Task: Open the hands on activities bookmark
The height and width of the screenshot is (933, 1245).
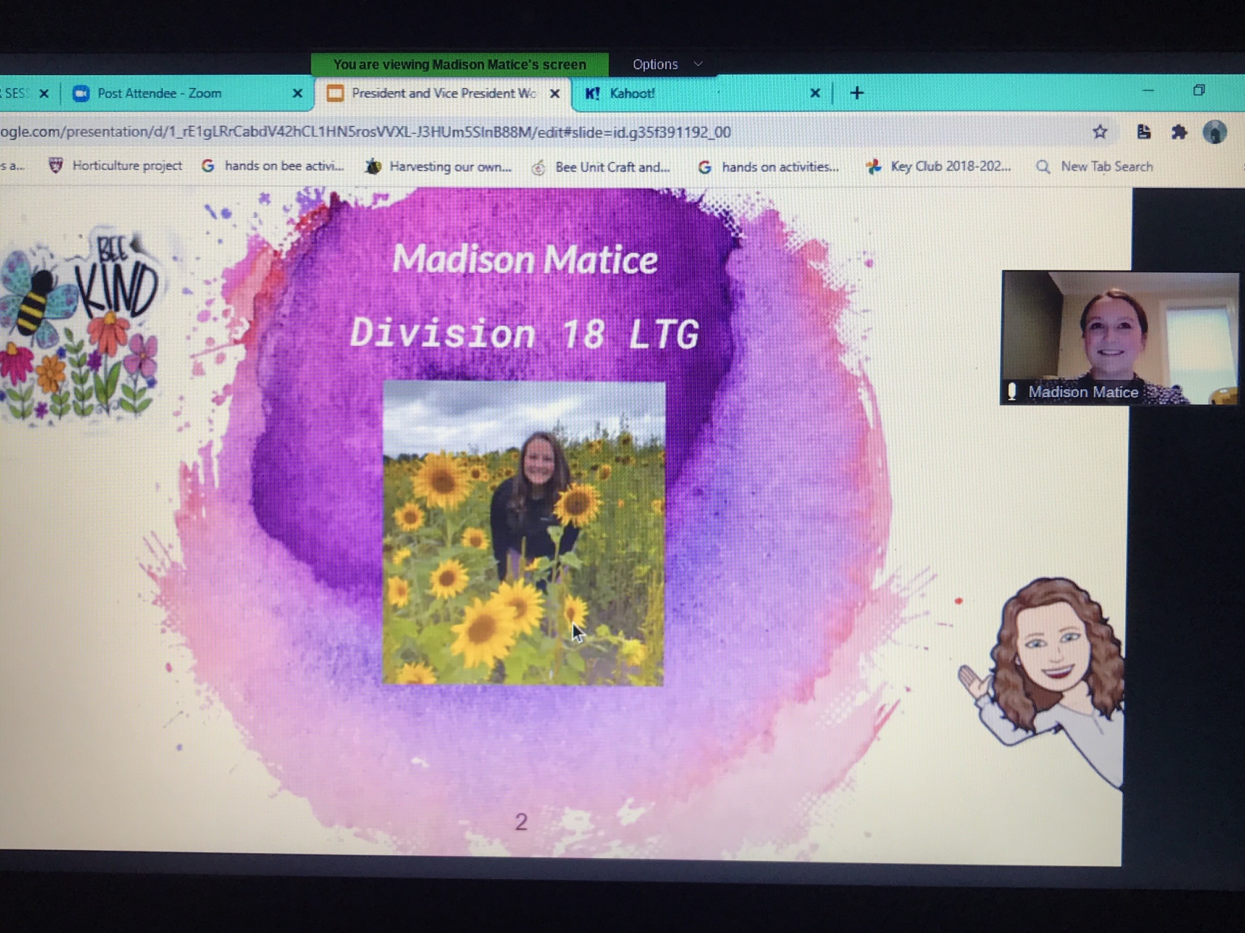Action: tap(780, 167)
